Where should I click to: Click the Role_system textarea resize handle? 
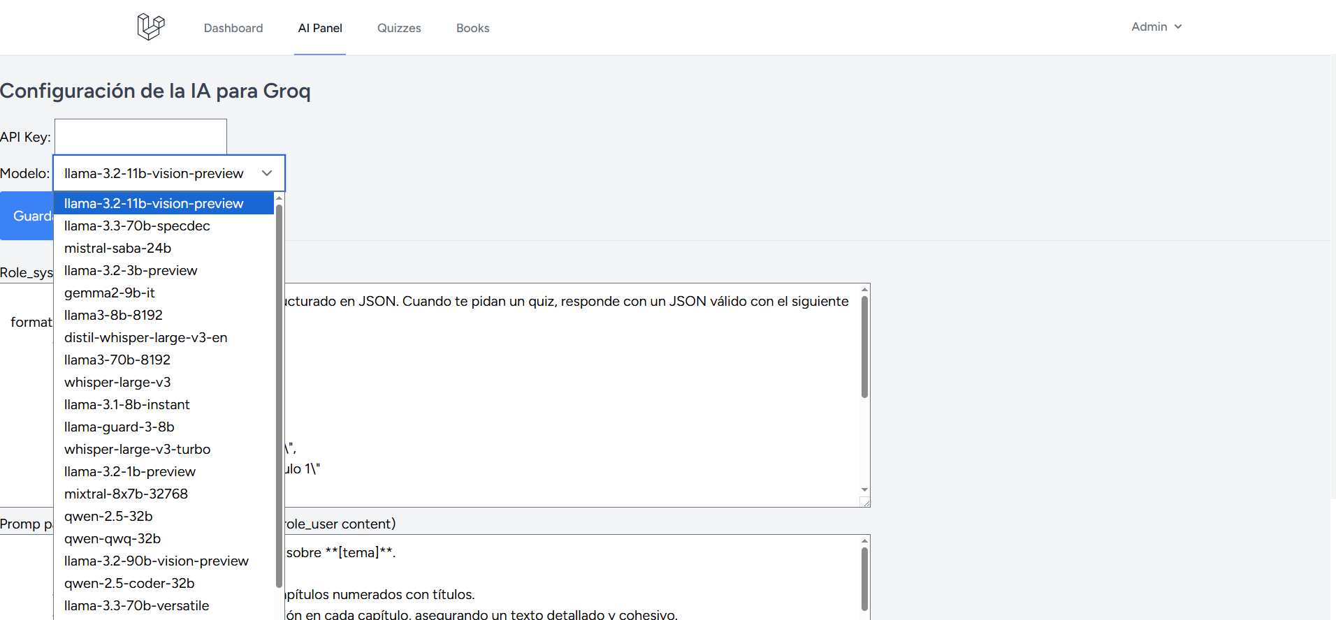tap(865, 501)
